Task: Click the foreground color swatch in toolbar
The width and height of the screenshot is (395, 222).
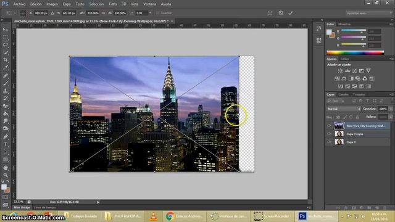Action: pos(4,187)
